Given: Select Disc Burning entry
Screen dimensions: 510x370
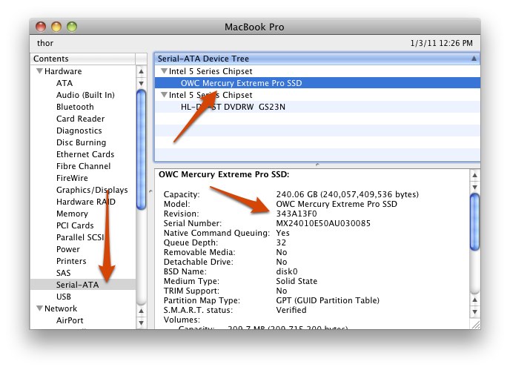Looking at the screenshot, I should point(81,142).
